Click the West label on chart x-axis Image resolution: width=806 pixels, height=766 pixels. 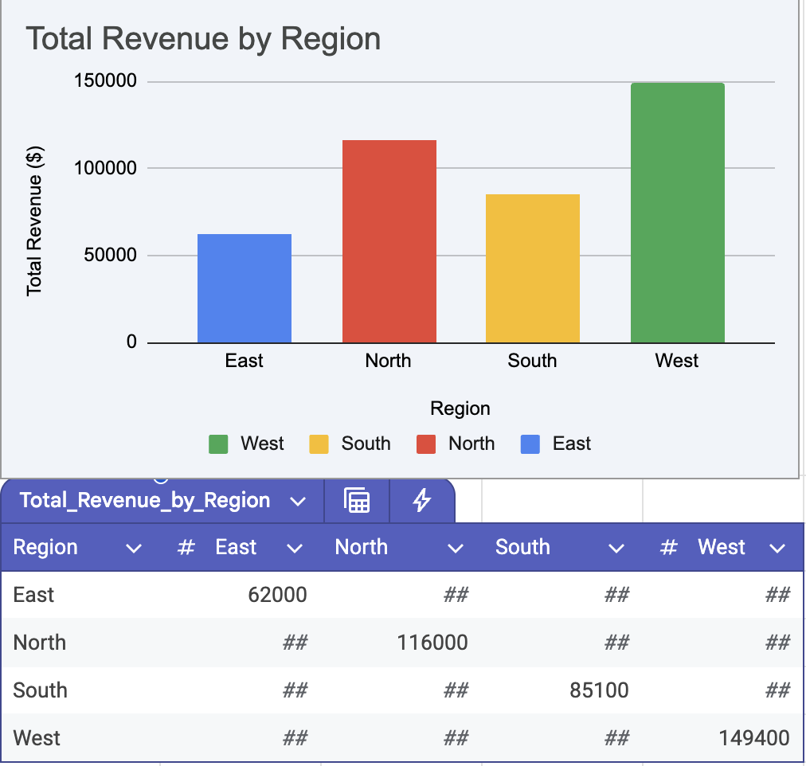pos(677,361)
